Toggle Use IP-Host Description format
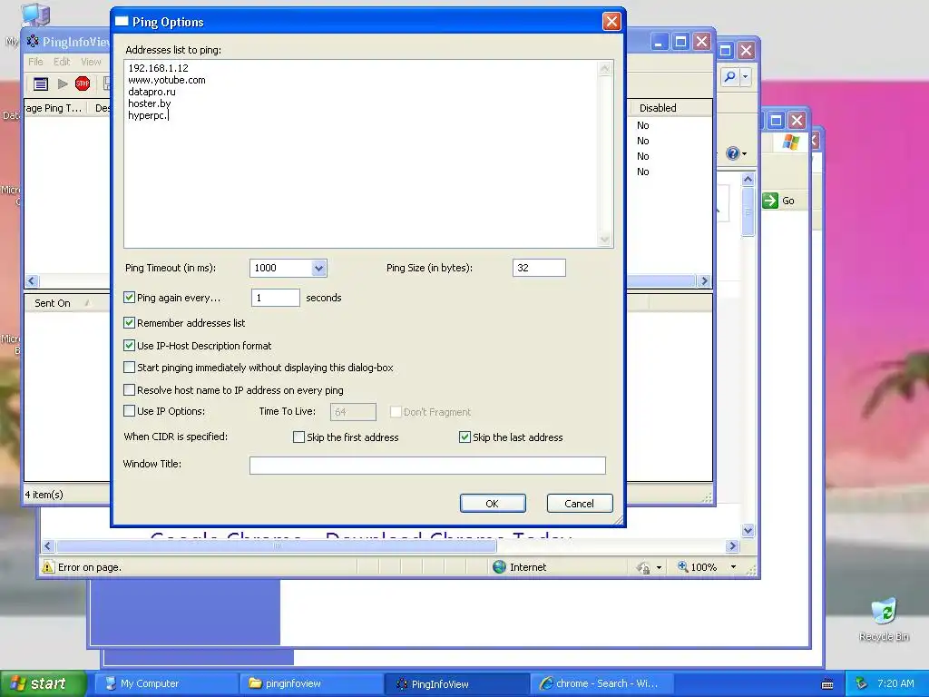 [129, 345]
